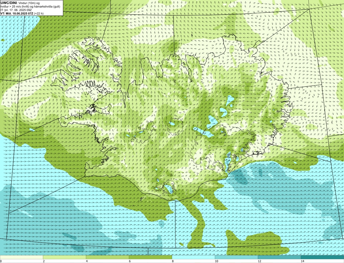Click the 6–8 m/s olive green legend swatch
This screenshot has height=263, width=344.
[150, 257]
